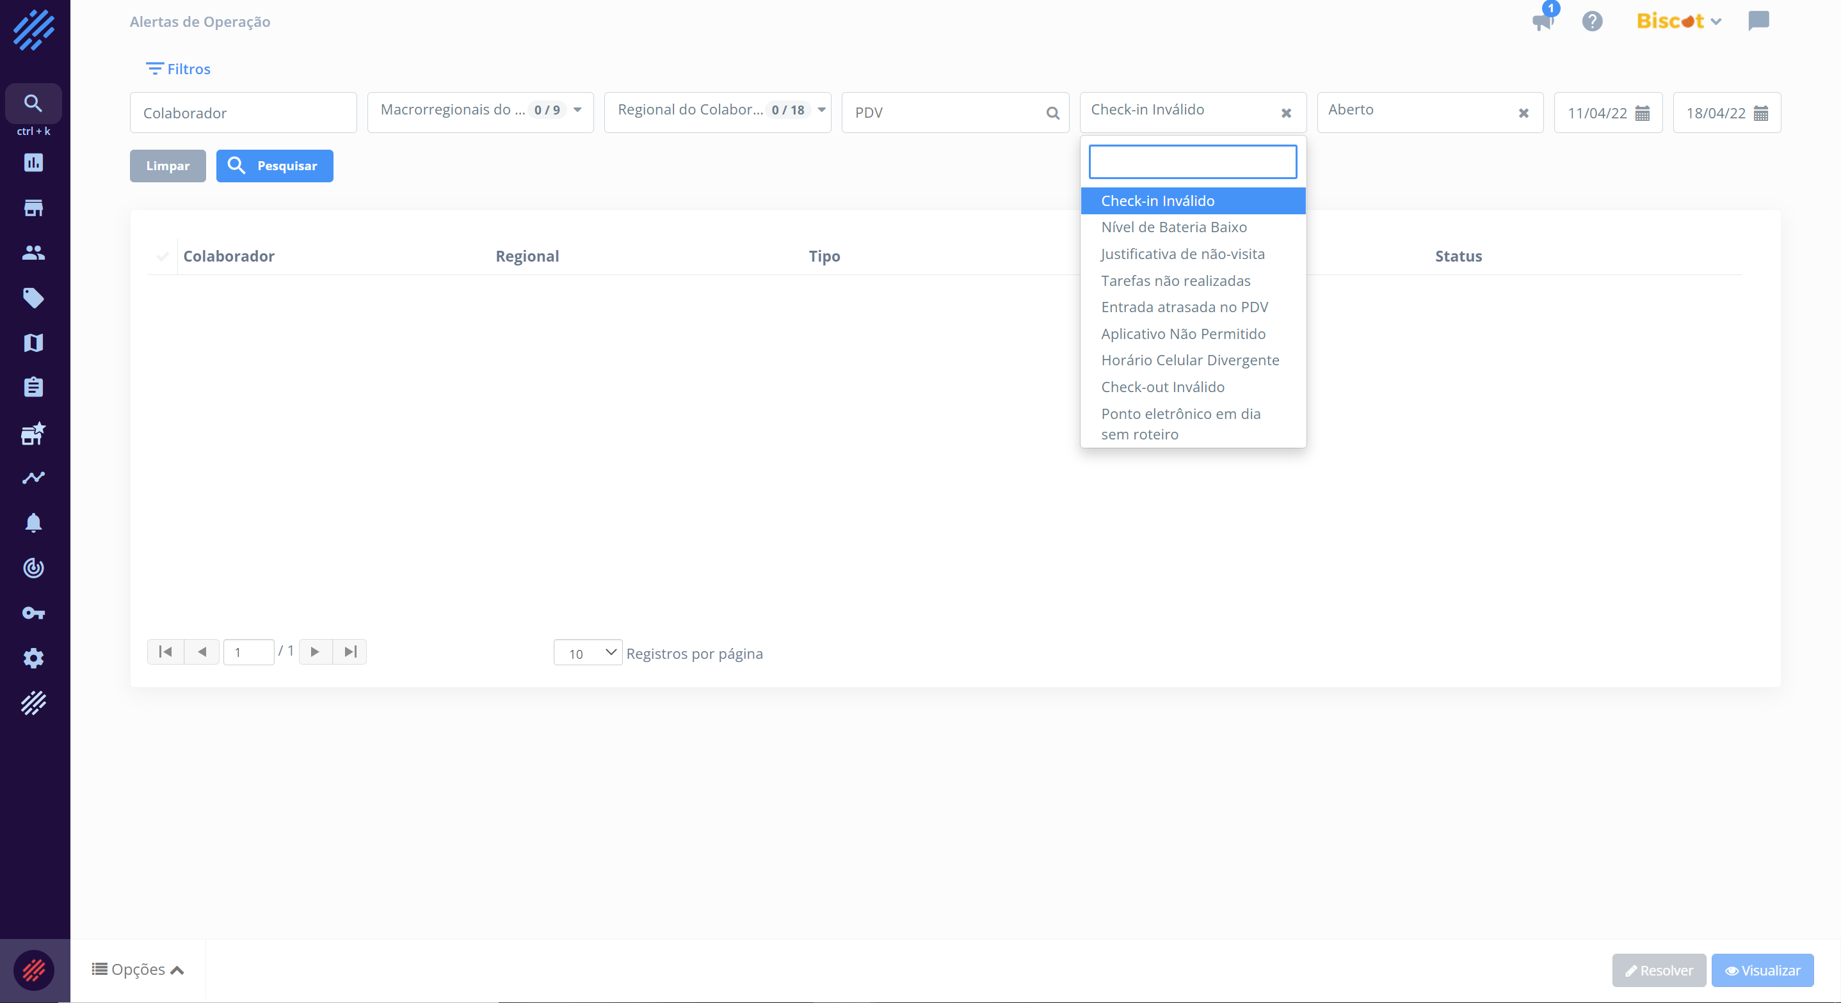Viewport: 1841px width, 1003px height.
Task: Click the PDV search magnifier icon
Action: [x=1053, y=113]
